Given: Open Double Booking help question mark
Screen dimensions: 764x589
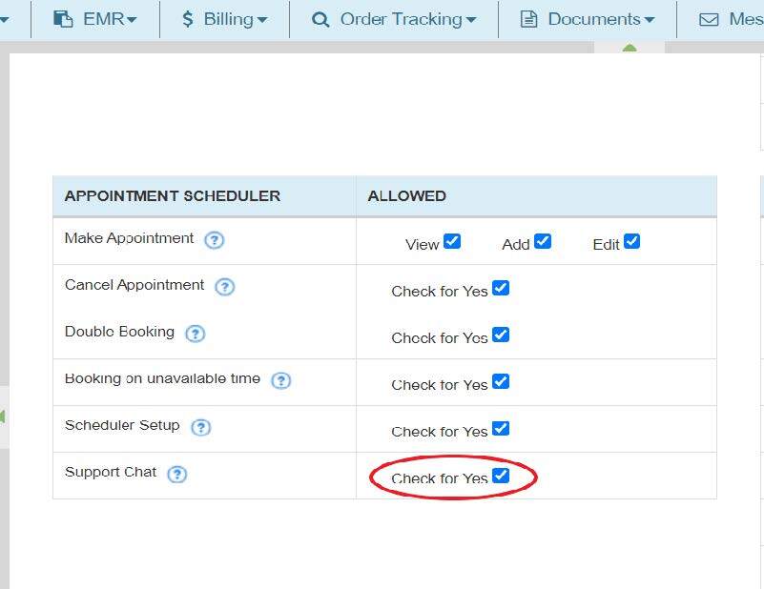Looking at the screenshot, I should click(x=196, y=334).
